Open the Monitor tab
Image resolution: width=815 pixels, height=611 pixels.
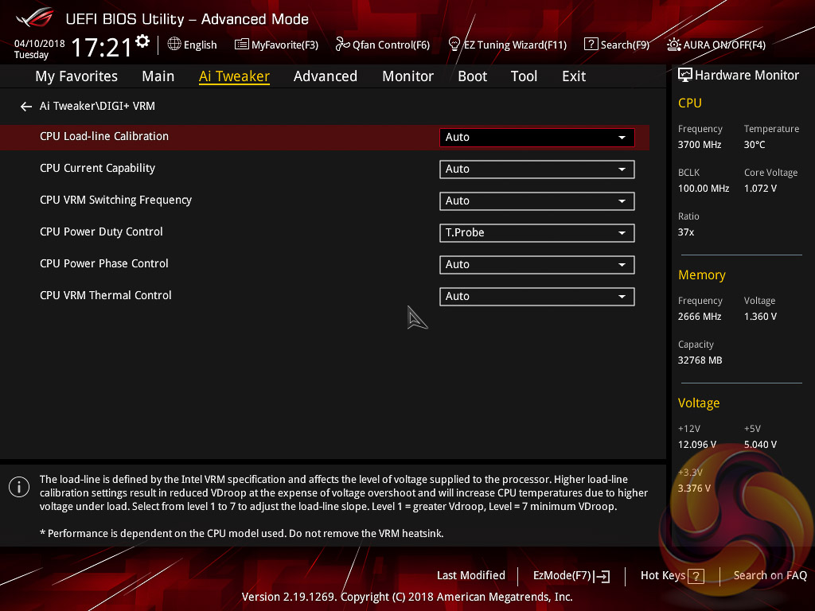408,76
